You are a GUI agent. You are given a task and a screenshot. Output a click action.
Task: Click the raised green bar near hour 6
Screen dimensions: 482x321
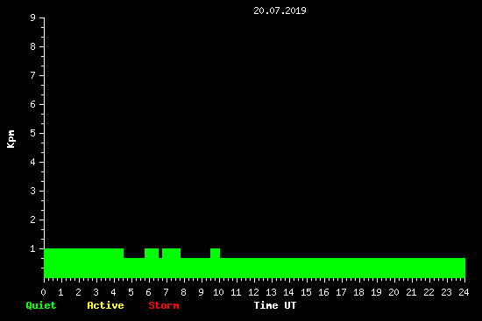coord(152,253)
